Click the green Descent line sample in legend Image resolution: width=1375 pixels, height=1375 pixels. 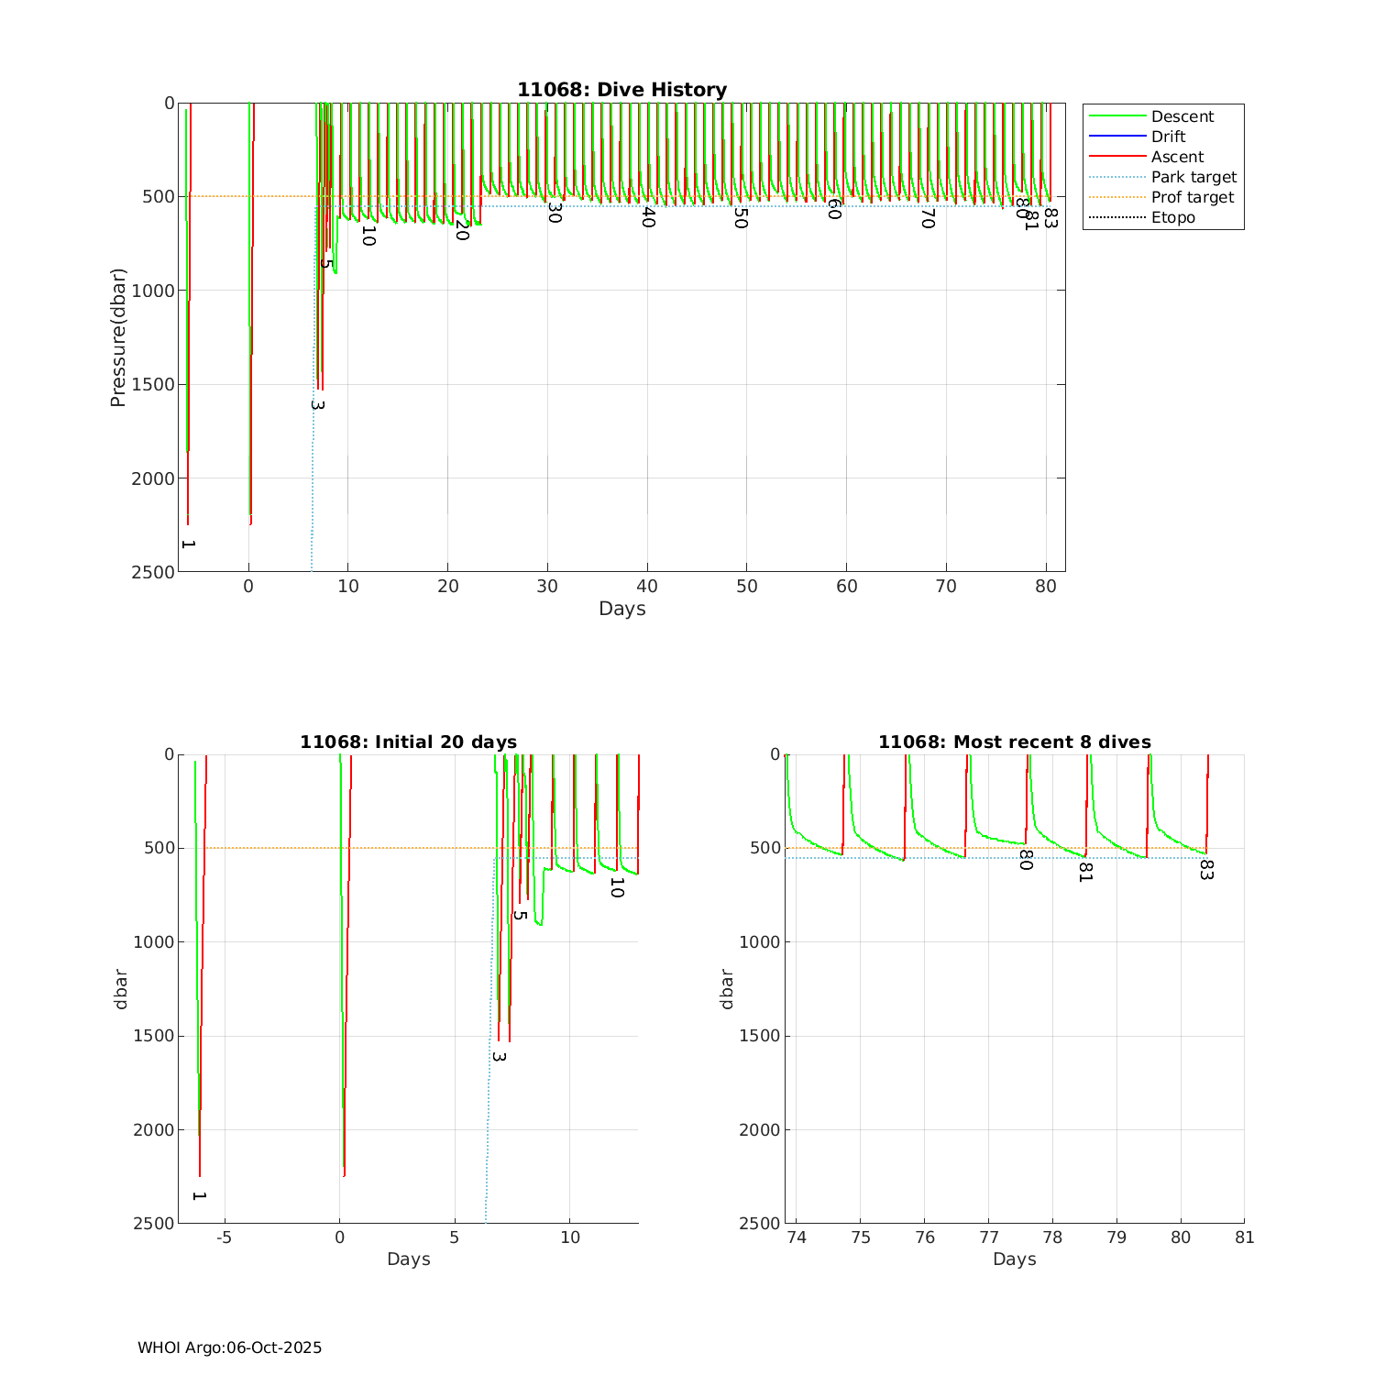point(1116,116)
